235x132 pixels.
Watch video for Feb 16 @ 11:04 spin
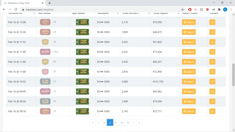pos(189,62)
